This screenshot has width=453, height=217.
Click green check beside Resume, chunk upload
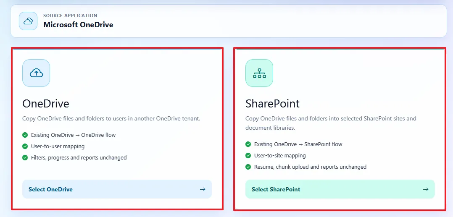tap(248, 167)
